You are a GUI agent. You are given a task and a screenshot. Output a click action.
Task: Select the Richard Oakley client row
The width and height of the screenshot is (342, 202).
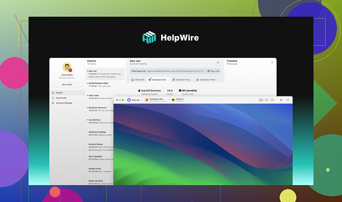(100, 147)
